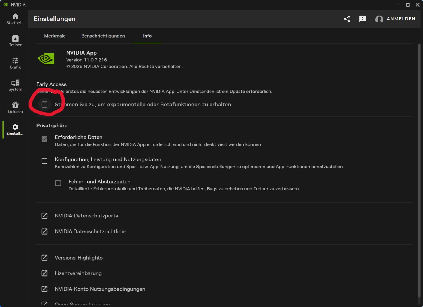Click the profile avatar icon
Image resolution: width=423 pixels, height=307 pixels.
tap(379, 19)
